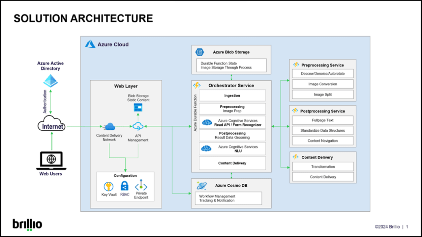This screenshot has height=237, width=422.
Task: Click the Fullpage Text box
Action: coord(323,120)
